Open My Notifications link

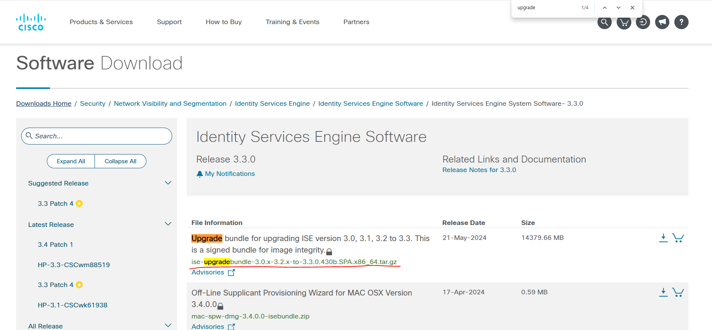pos(230,174)
